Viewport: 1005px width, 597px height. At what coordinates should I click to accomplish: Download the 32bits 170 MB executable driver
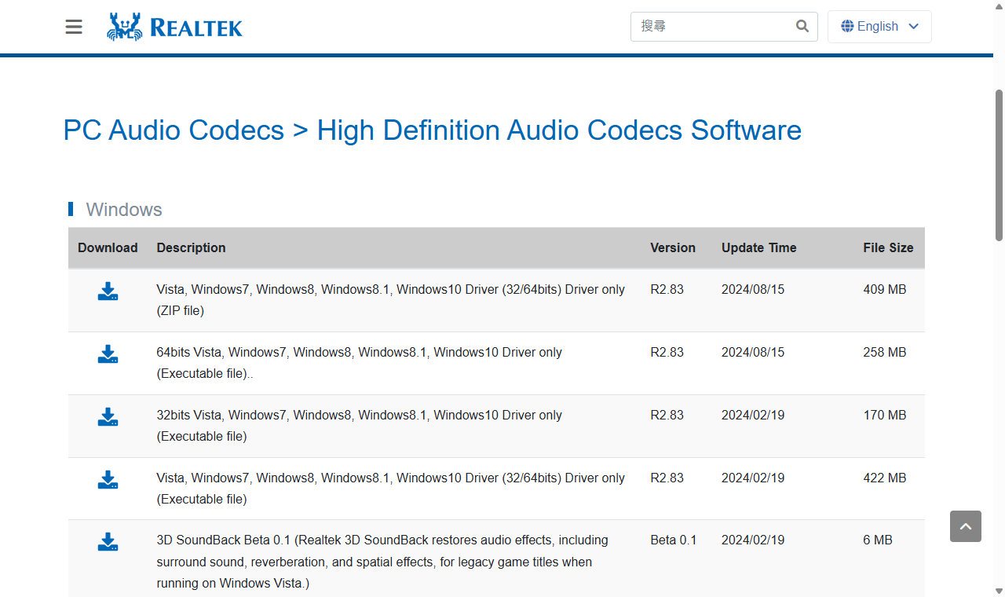point(108,417)
